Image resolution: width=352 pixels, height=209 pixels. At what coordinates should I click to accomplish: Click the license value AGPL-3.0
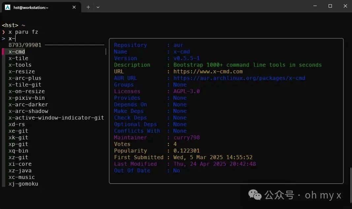click(186, 91)
